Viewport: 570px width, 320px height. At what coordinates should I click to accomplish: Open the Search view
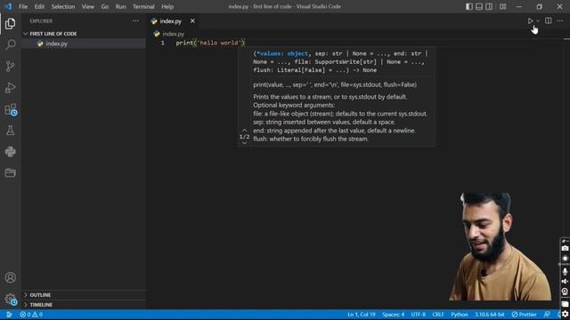click(10, 44)
